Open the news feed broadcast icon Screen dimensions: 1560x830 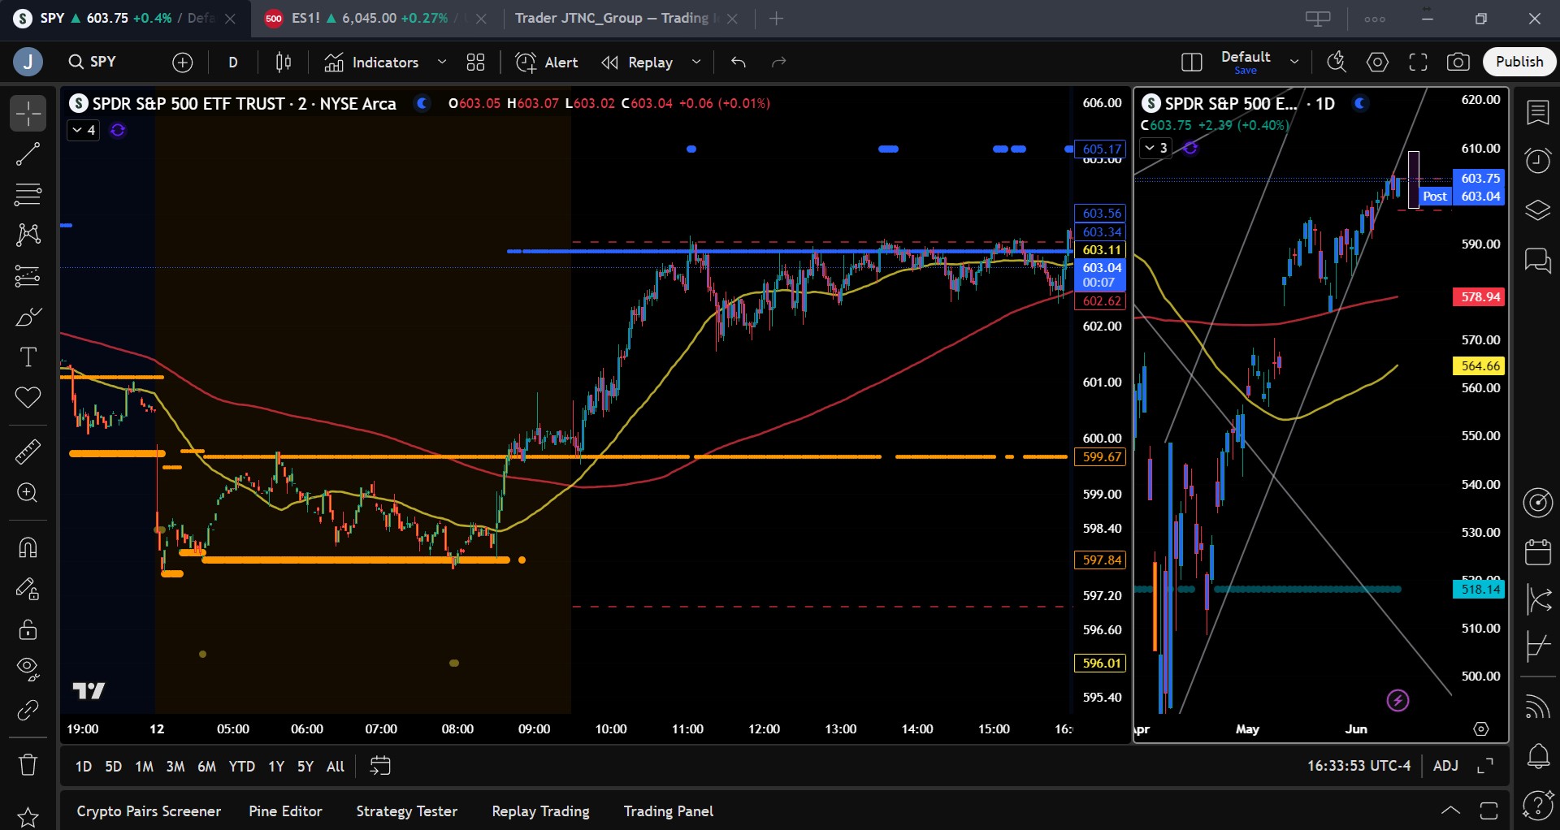click(x=1537, y=707)
